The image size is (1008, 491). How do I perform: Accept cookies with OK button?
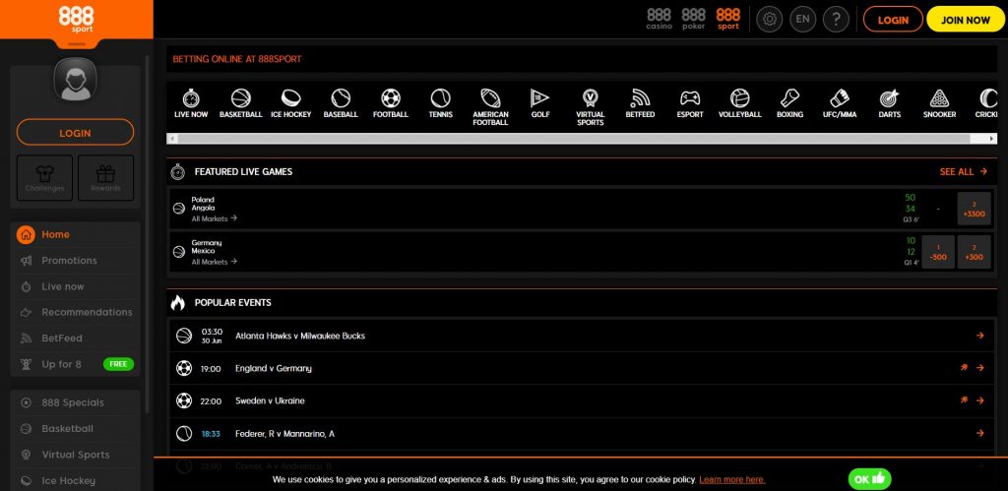coord(869,479)
